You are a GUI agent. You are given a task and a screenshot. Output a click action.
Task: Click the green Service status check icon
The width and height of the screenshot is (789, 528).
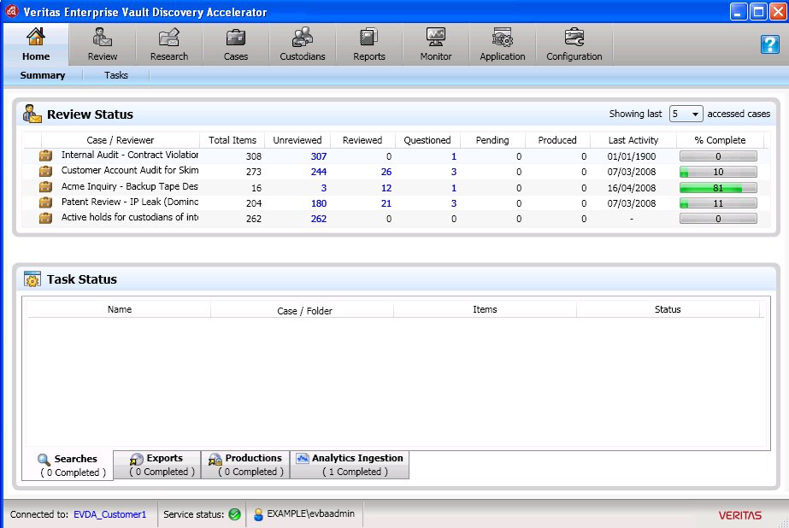click(x=234, y=514)
